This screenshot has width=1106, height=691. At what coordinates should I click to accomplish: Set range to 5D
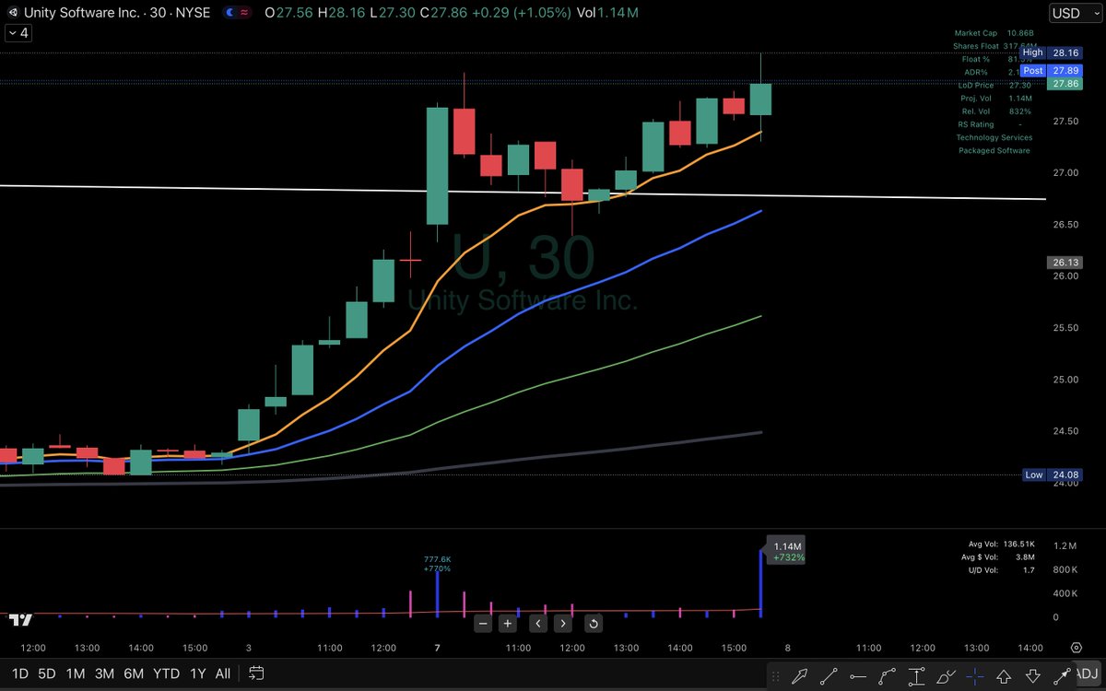tap(46, 673)
